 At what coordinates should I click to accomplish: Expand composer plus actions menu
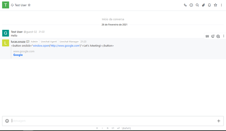(x=219, y=121)
